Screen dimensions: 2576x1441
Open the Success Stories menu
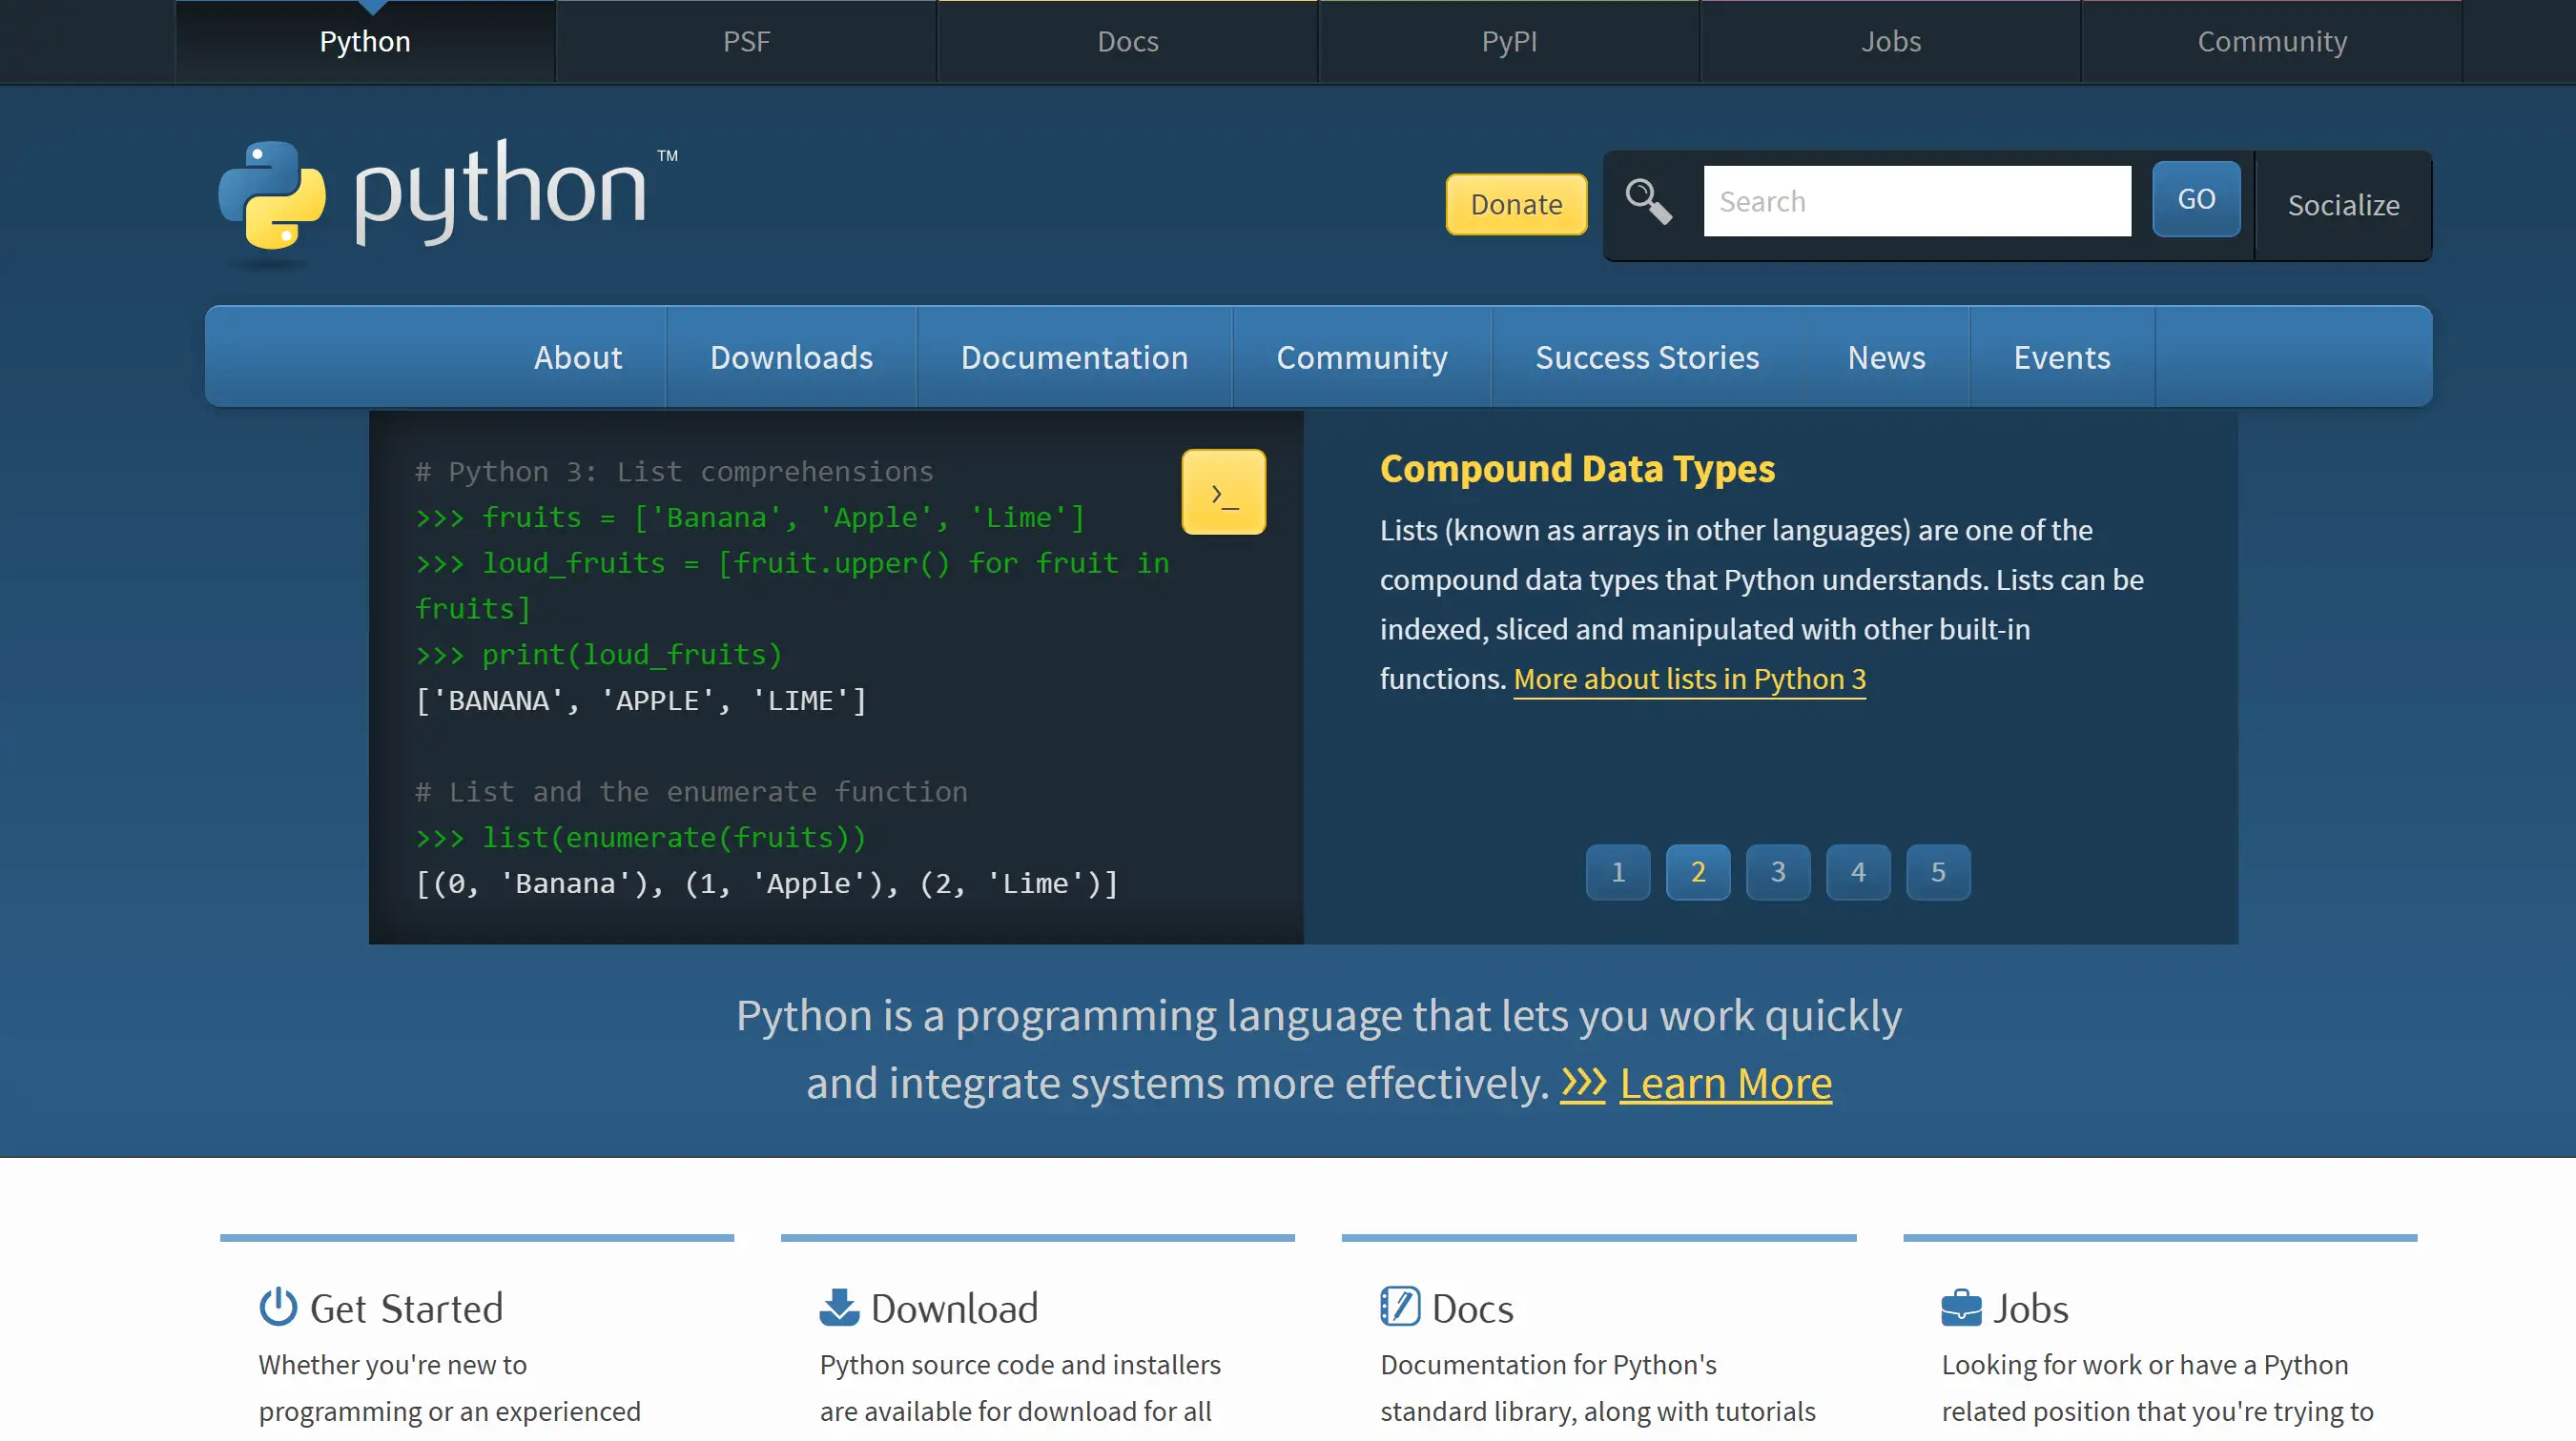point(1647,356)
